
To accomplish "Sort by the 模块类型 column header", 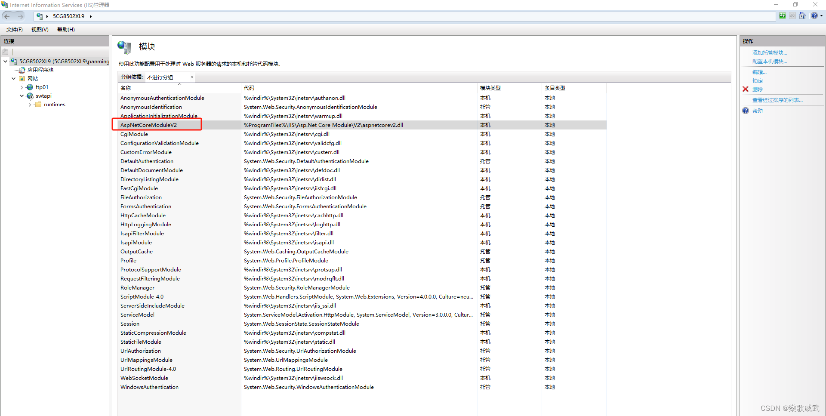I will pos(509,88).
